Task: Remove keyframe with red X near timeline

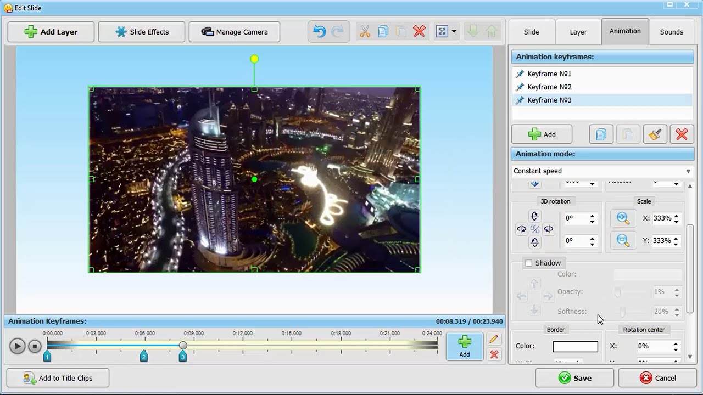Action: 494,354
